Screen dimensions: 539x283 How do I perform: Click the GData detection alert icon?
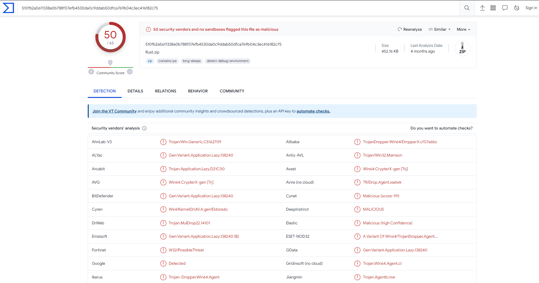(x=357, y=250)
